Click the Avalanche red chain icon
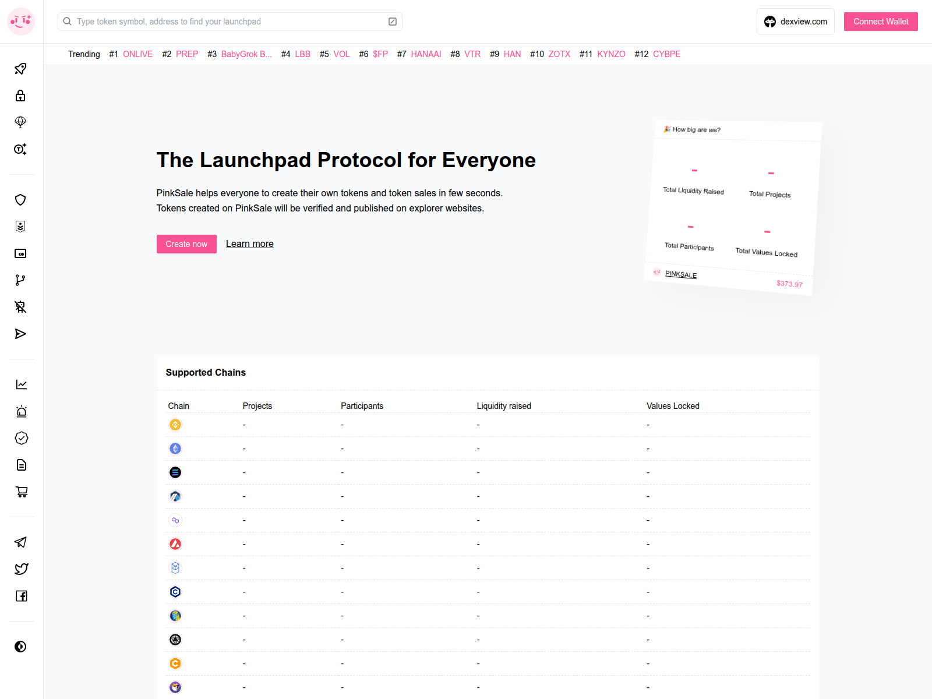This screenshot has width=932, height=699. click(175, 544)
